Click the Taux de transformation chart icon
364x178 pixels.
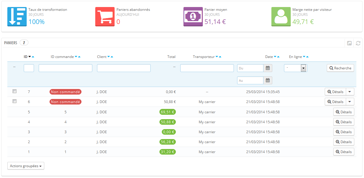coord(17,17)
